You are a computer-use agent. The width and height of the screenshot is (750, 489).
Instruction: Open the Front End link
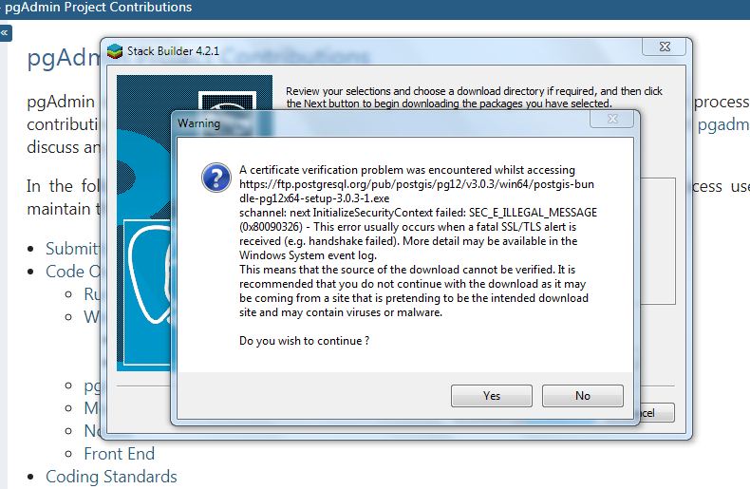point(119,454)
